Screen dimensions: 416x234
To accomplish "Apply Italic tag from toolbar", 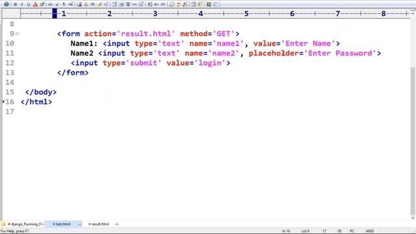I will pos(21,5).
